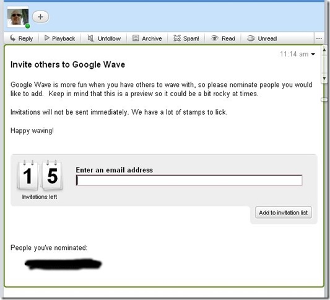Viewport: 330px width, 300px height.
Task: Click the 15 invitations left counter
Action: coord(40,175)
